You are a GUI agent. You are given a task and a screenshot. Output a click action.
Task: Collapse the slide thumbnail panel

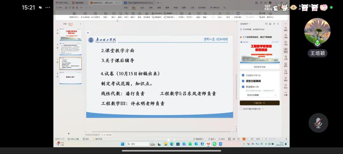pos(80,24)
